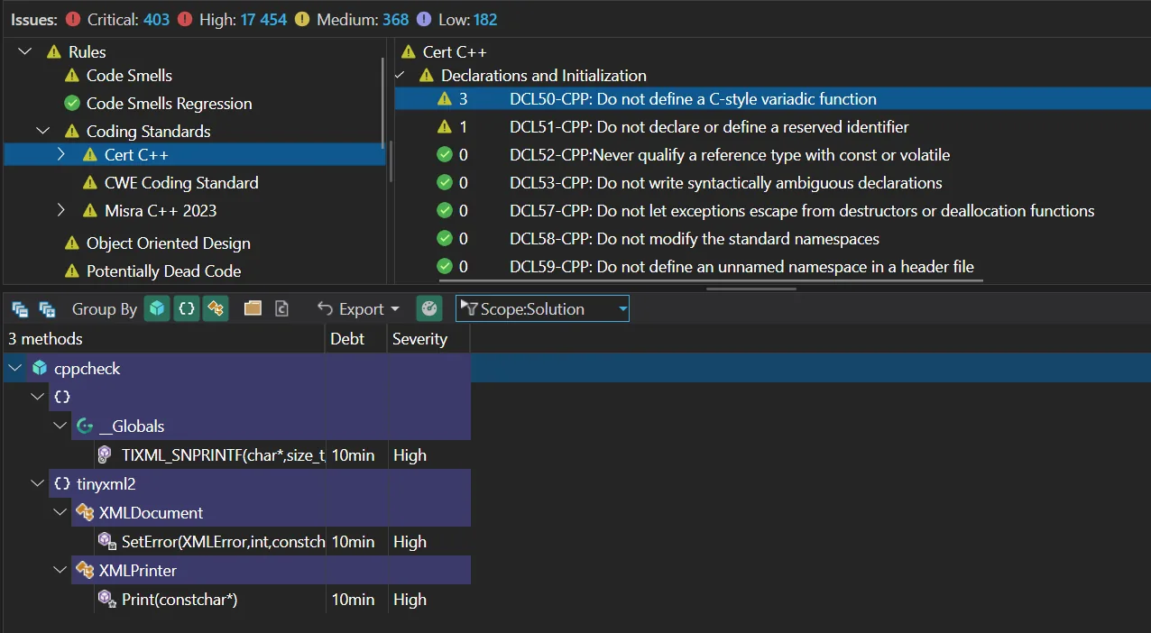The image size is (1151, 633).
Task: Click method icon beside TIXML_SNPRINTF
Action: pyautogui.click(x=106, y=454)
